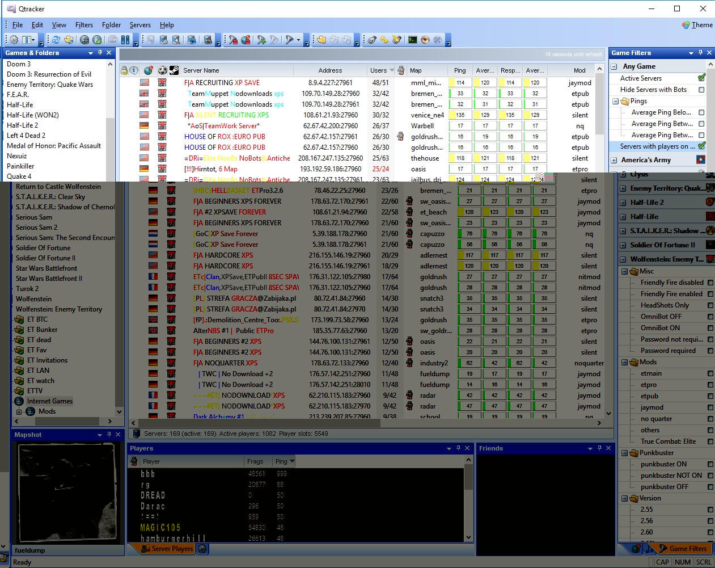Open the Servers menu

pos(140,25)
